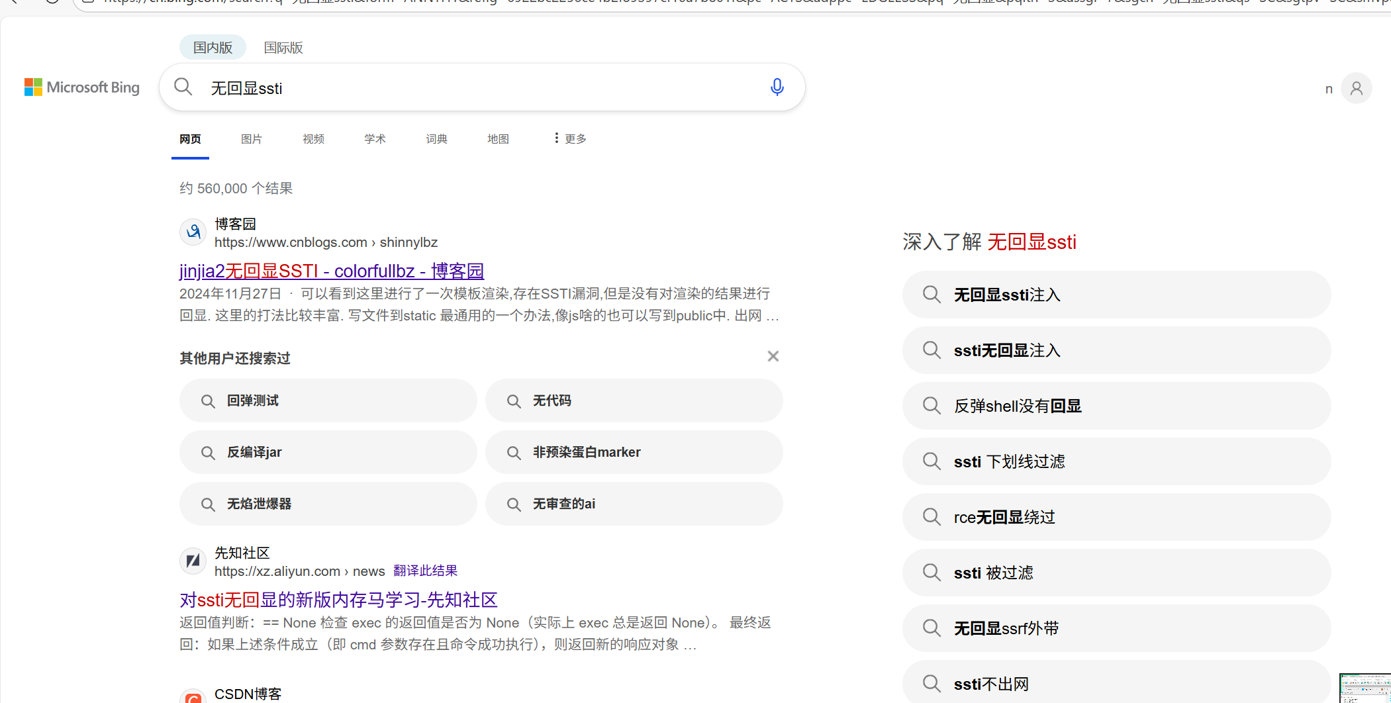Search related term 反编译jar
The image size is (1391, 703).
(328, 452)
